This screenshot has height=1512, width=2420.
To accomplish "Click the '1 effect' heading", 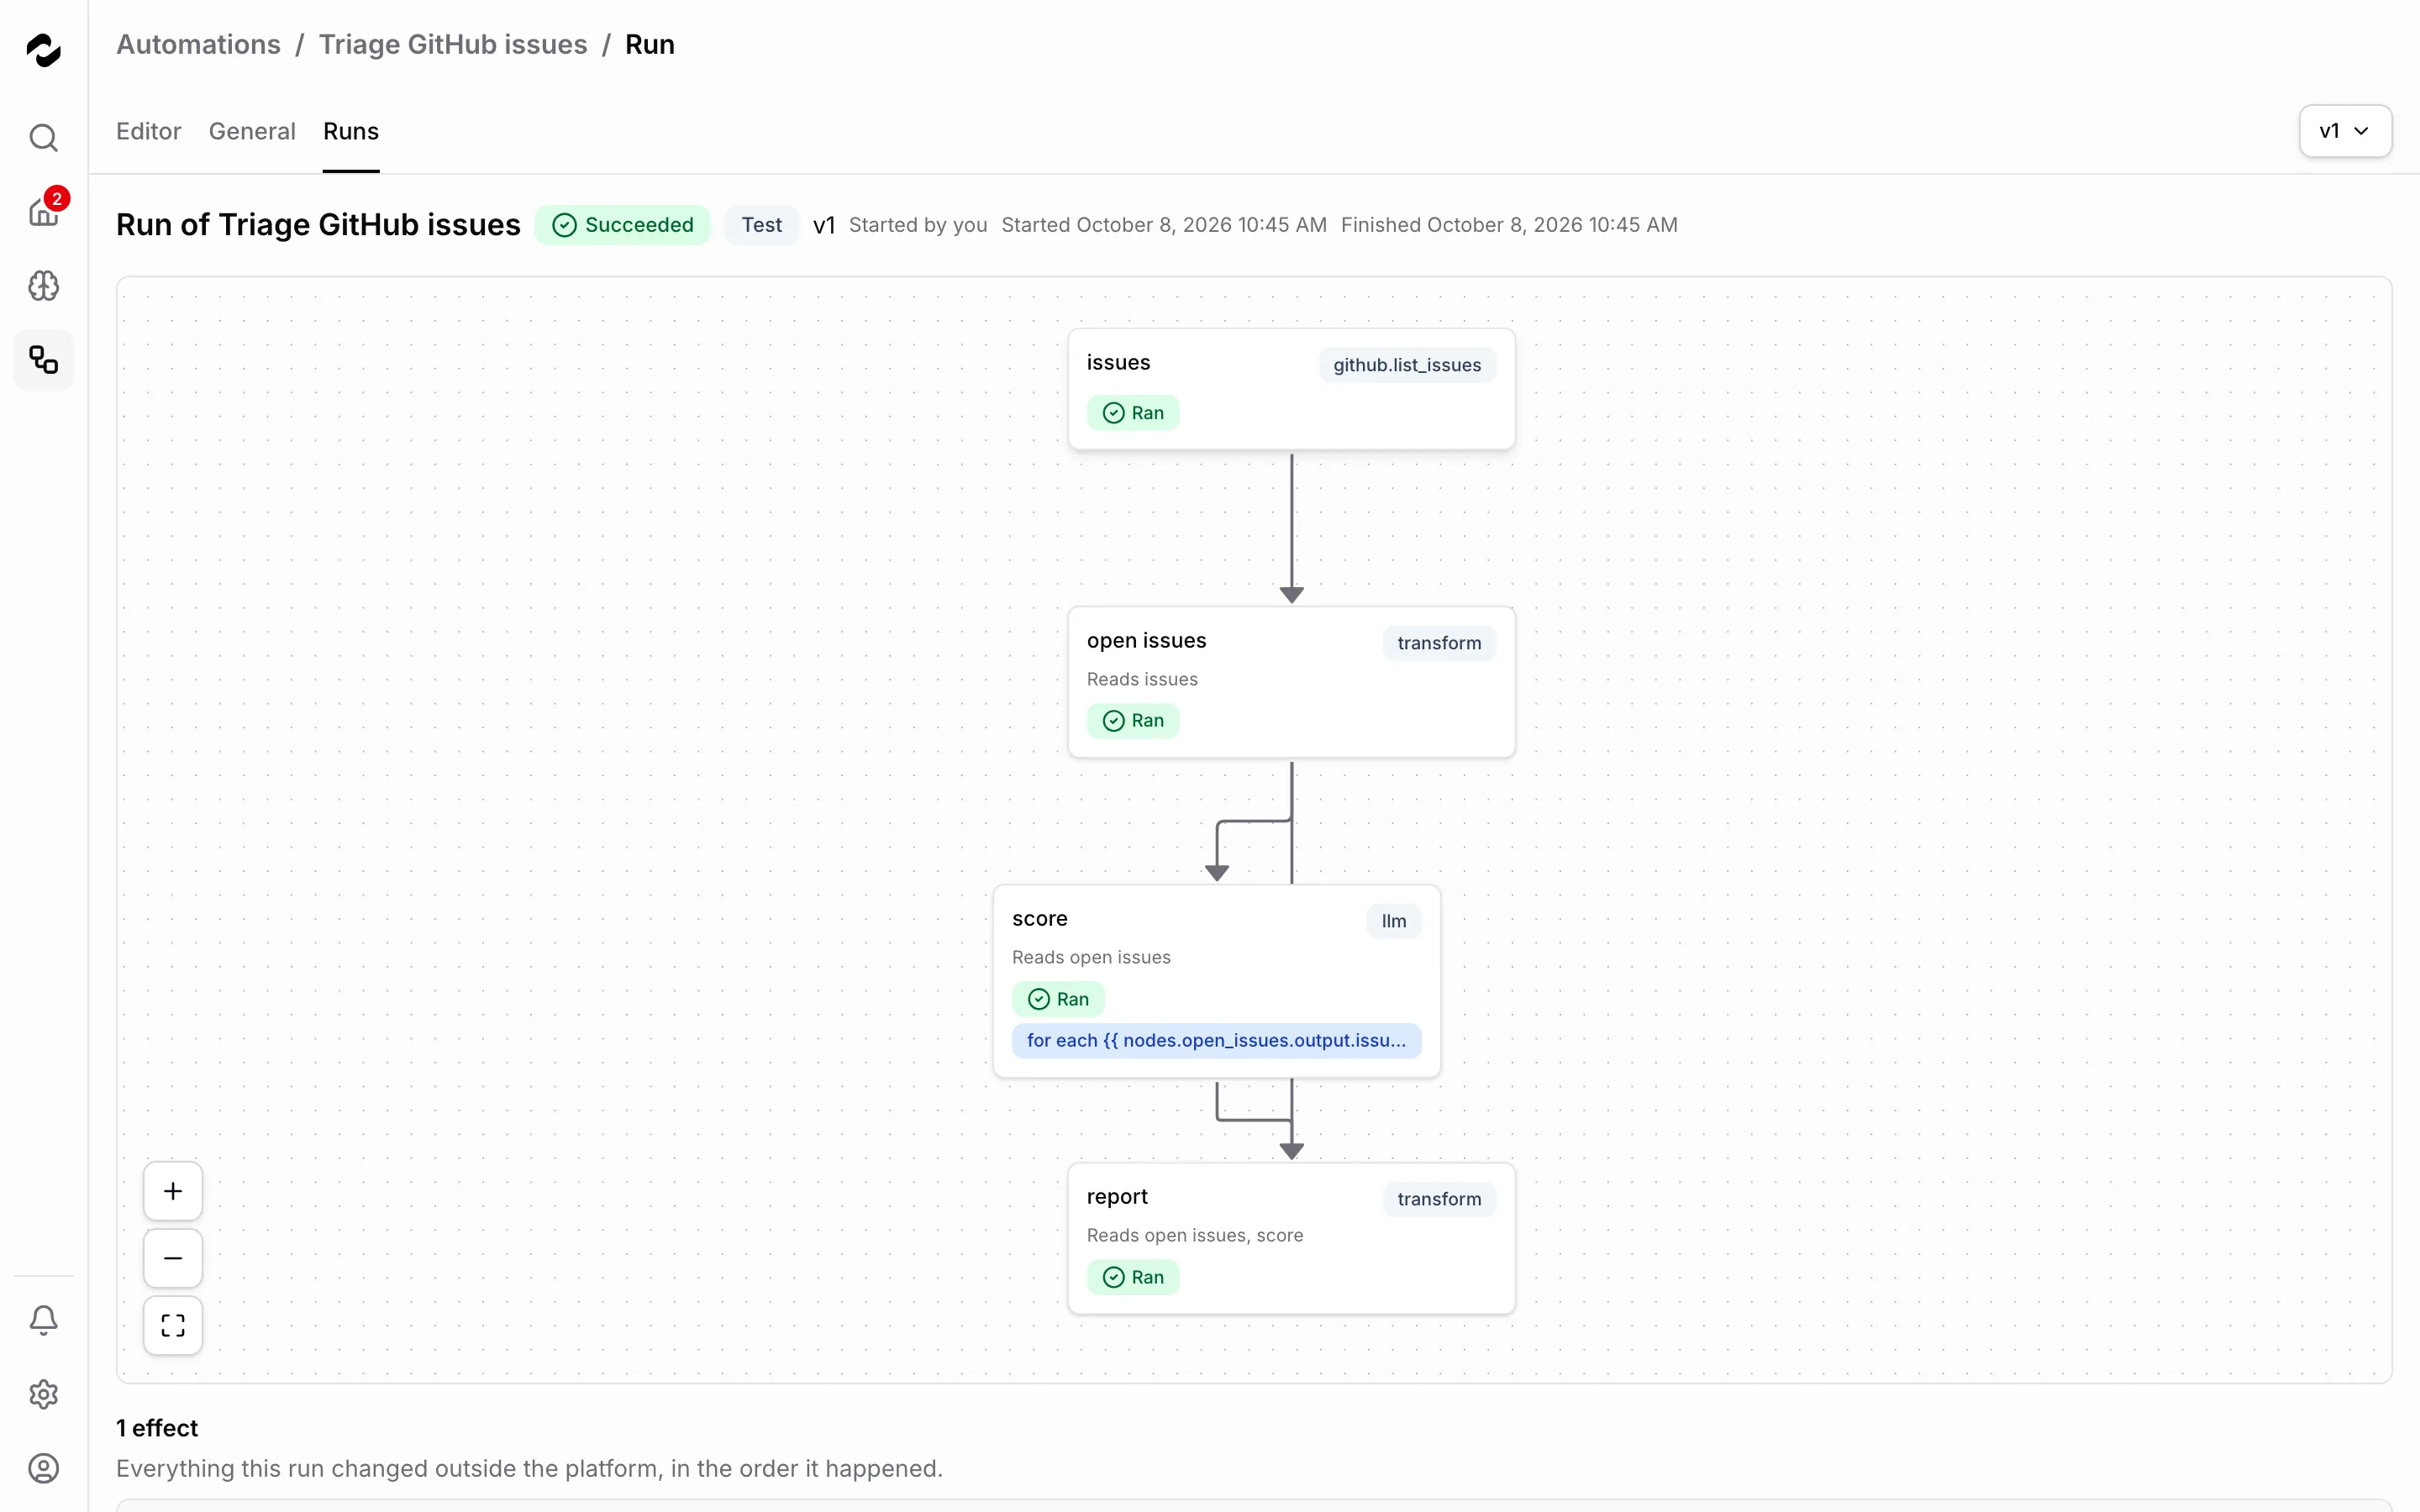I will coord(157,1428).
